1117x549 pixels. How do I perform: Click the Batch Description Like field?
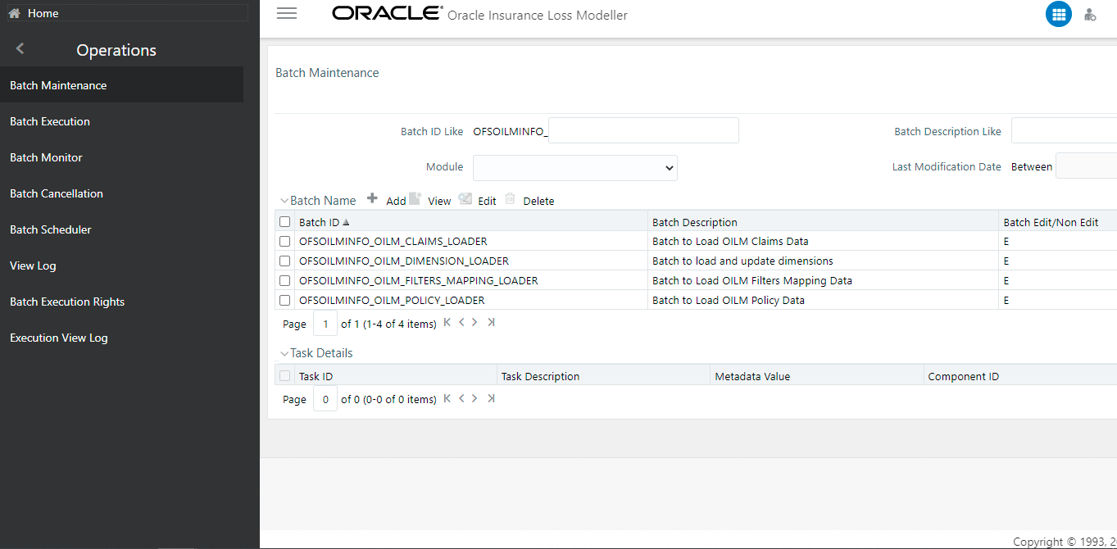point(1064,130)
